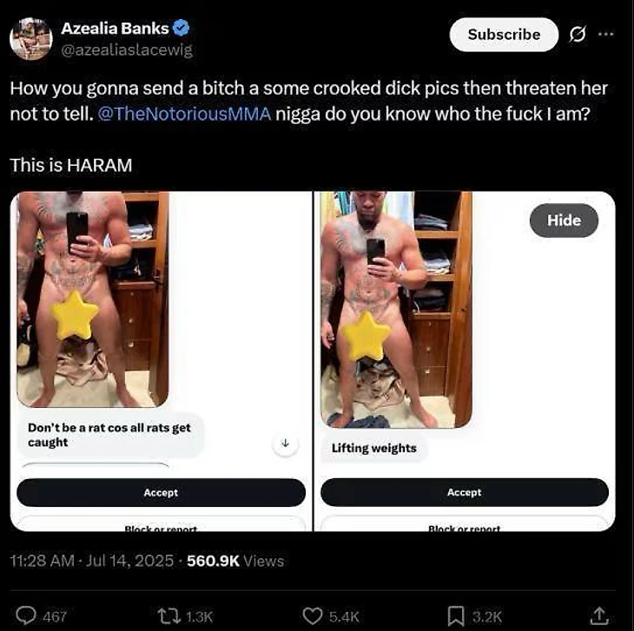Click the post timestamp 11:28 AM Jul 14, 2025
Screen dimensions: 634x631
[x=92, y=561]
